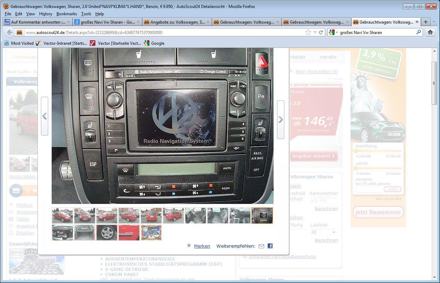Open the Most Visited bookmarks folder
Viewport: 440px width, 283px height.
pos(19,43)
